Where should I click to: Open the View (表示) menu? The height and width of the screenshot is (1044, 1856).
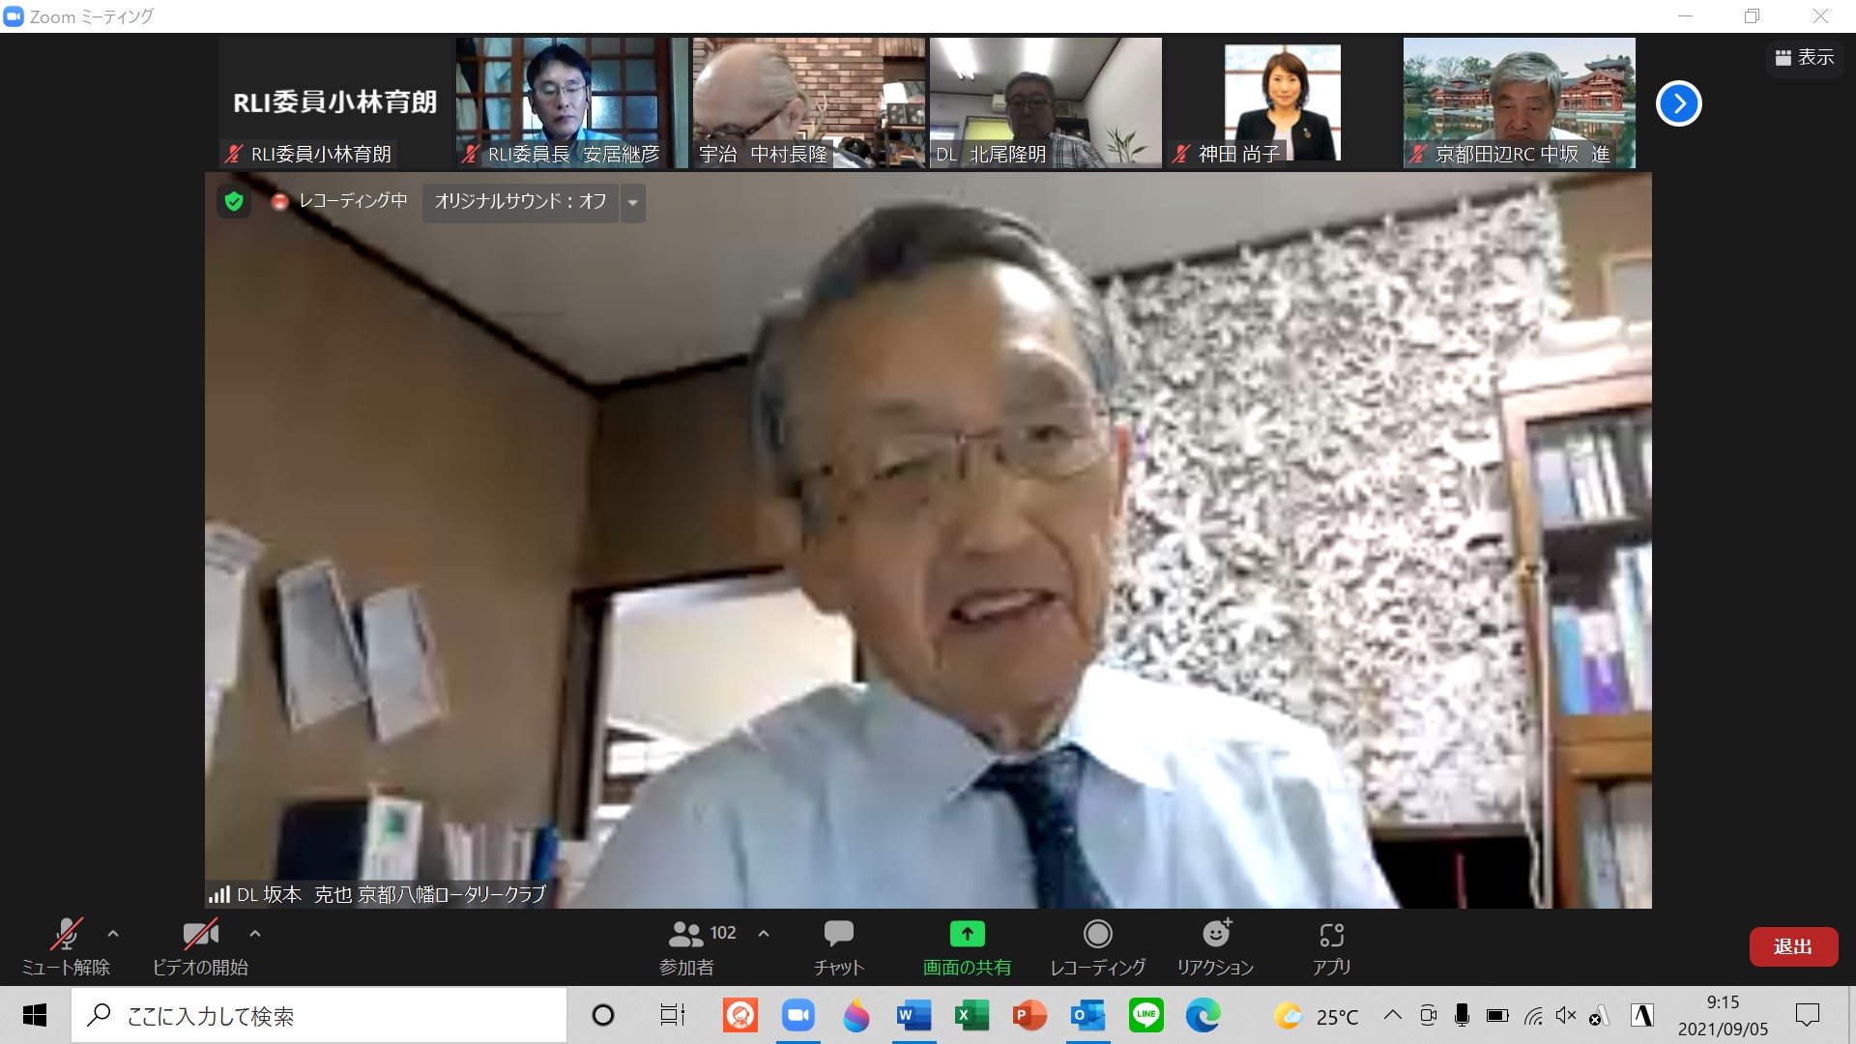(1804, 58)
